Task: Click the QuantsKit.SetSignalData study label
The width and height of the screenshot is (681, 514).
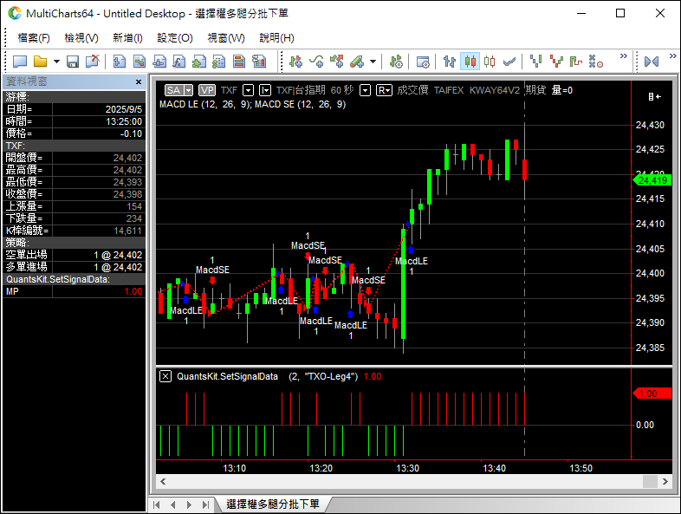Action: point(227,376)
